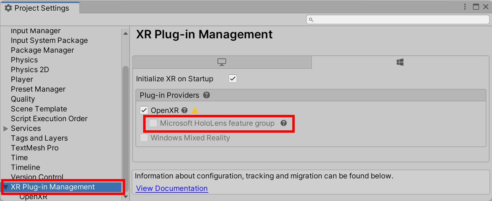Focus the settings search field

pos(398,20)
